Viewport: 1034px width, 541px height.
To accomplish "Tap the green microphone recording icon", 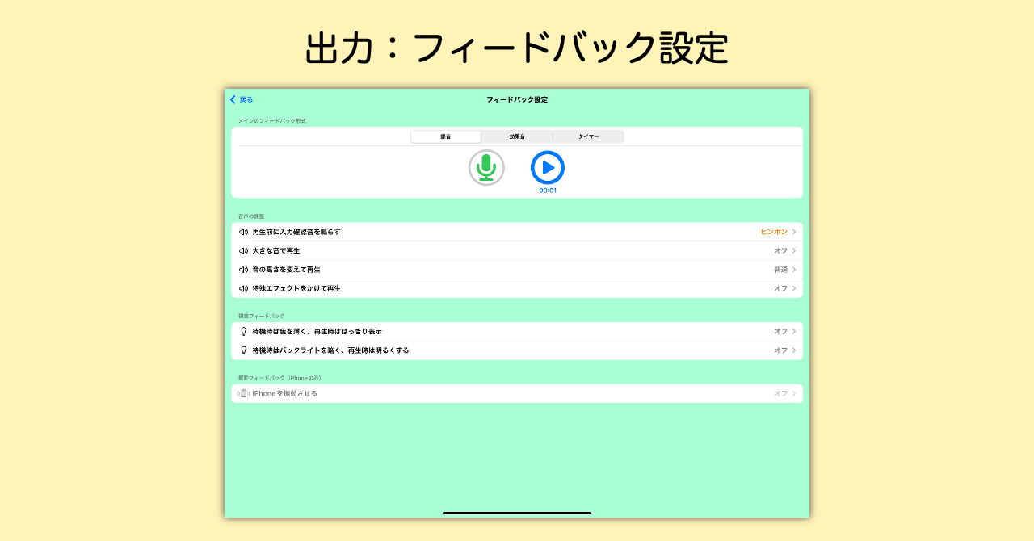I will click(485, 168).
